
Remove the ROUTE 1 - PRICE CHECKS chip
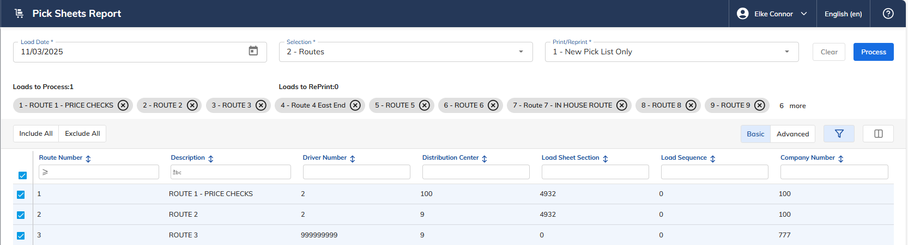click(x=123, y=105)
